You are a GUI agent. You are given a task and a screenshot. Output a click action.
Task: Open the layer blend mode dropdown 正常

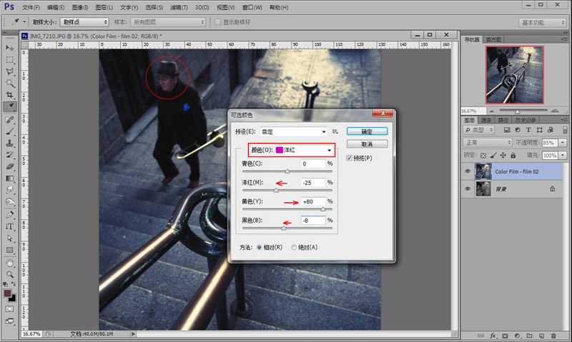[x=489, y=142]
